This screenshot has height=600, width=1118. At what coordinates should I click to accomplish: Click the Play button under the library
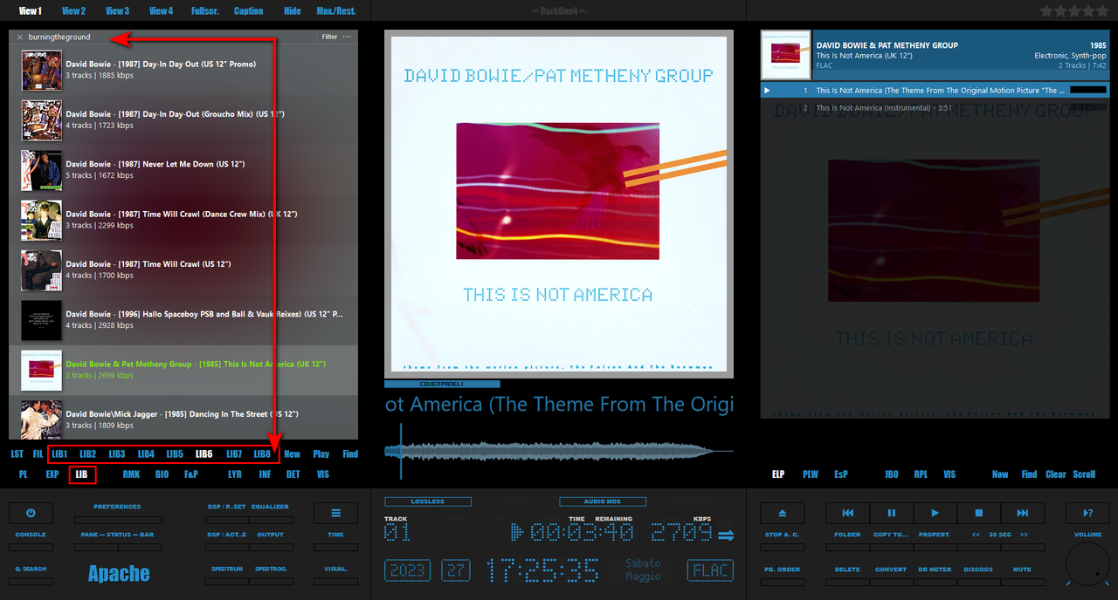pyautogui.click(x=321, y=453)
